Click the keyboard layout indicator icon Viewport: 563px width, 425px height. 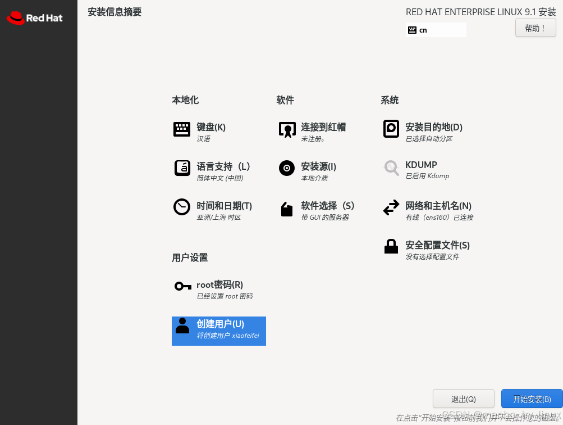click(412, 30)
